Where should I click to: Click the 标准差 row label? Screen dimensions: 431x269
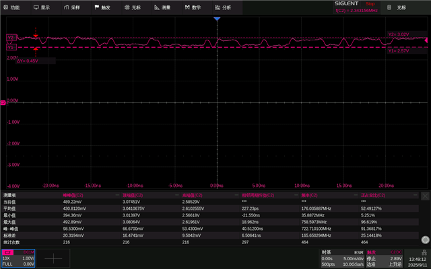pos(9,235)
